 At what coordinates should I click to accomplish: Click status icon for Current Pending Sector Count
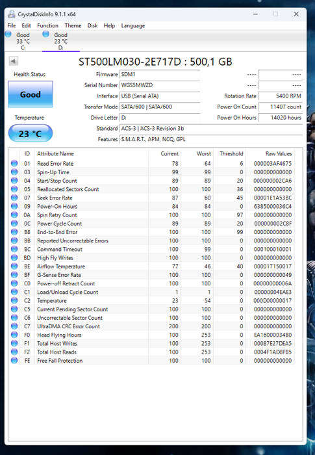click(14, 309)
